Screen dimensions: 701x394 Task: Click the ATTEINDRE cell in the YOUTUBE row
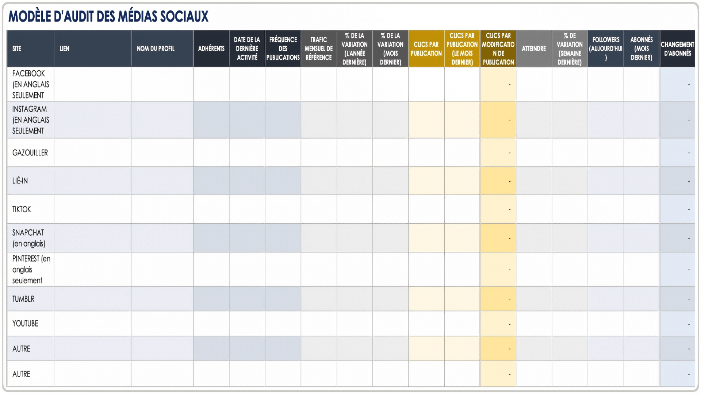pyautogui.click(x=534, y=324)
